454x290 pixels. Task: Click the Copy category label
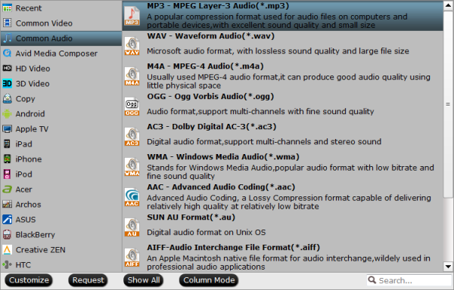(25, 99)
